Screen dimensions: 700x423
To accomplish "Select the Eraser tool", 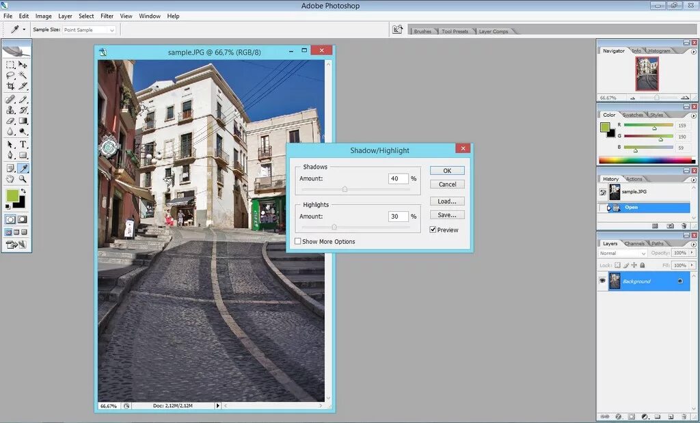I will pyautogui.click(x=10, y=120).
